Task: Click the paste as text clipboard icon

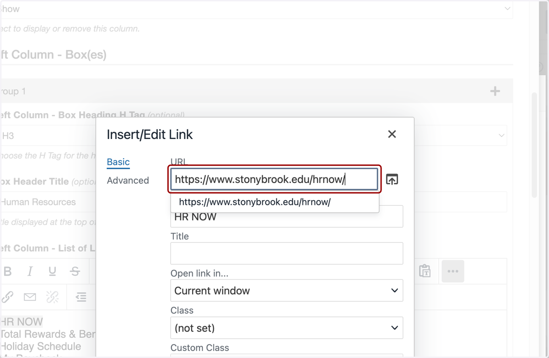Action: click(425, 271)
